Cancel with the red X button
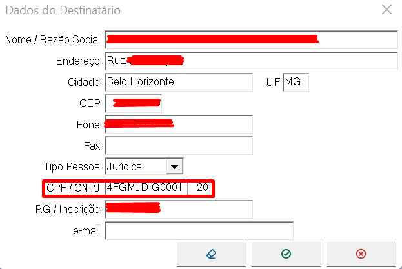The height and width of the screenshot is (269, 402). [x=361, y=254]
